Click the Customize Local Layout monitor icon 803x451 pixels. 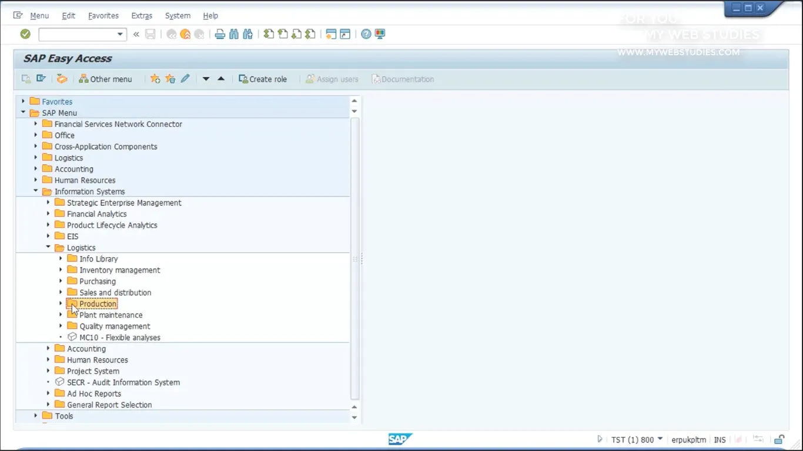380,34
